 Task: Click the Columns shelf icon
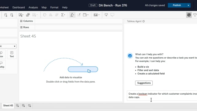click(x=21, y=21)
